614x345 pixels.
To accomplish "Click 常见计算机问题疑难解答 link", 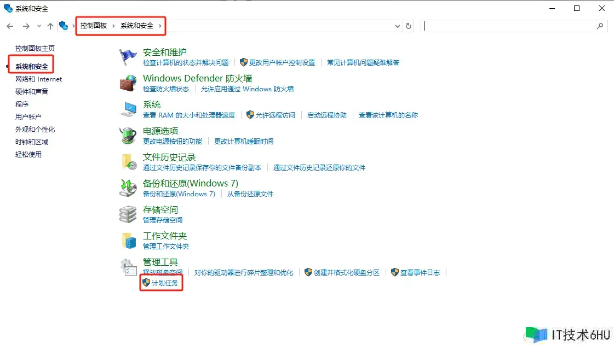I will point(363,62).
